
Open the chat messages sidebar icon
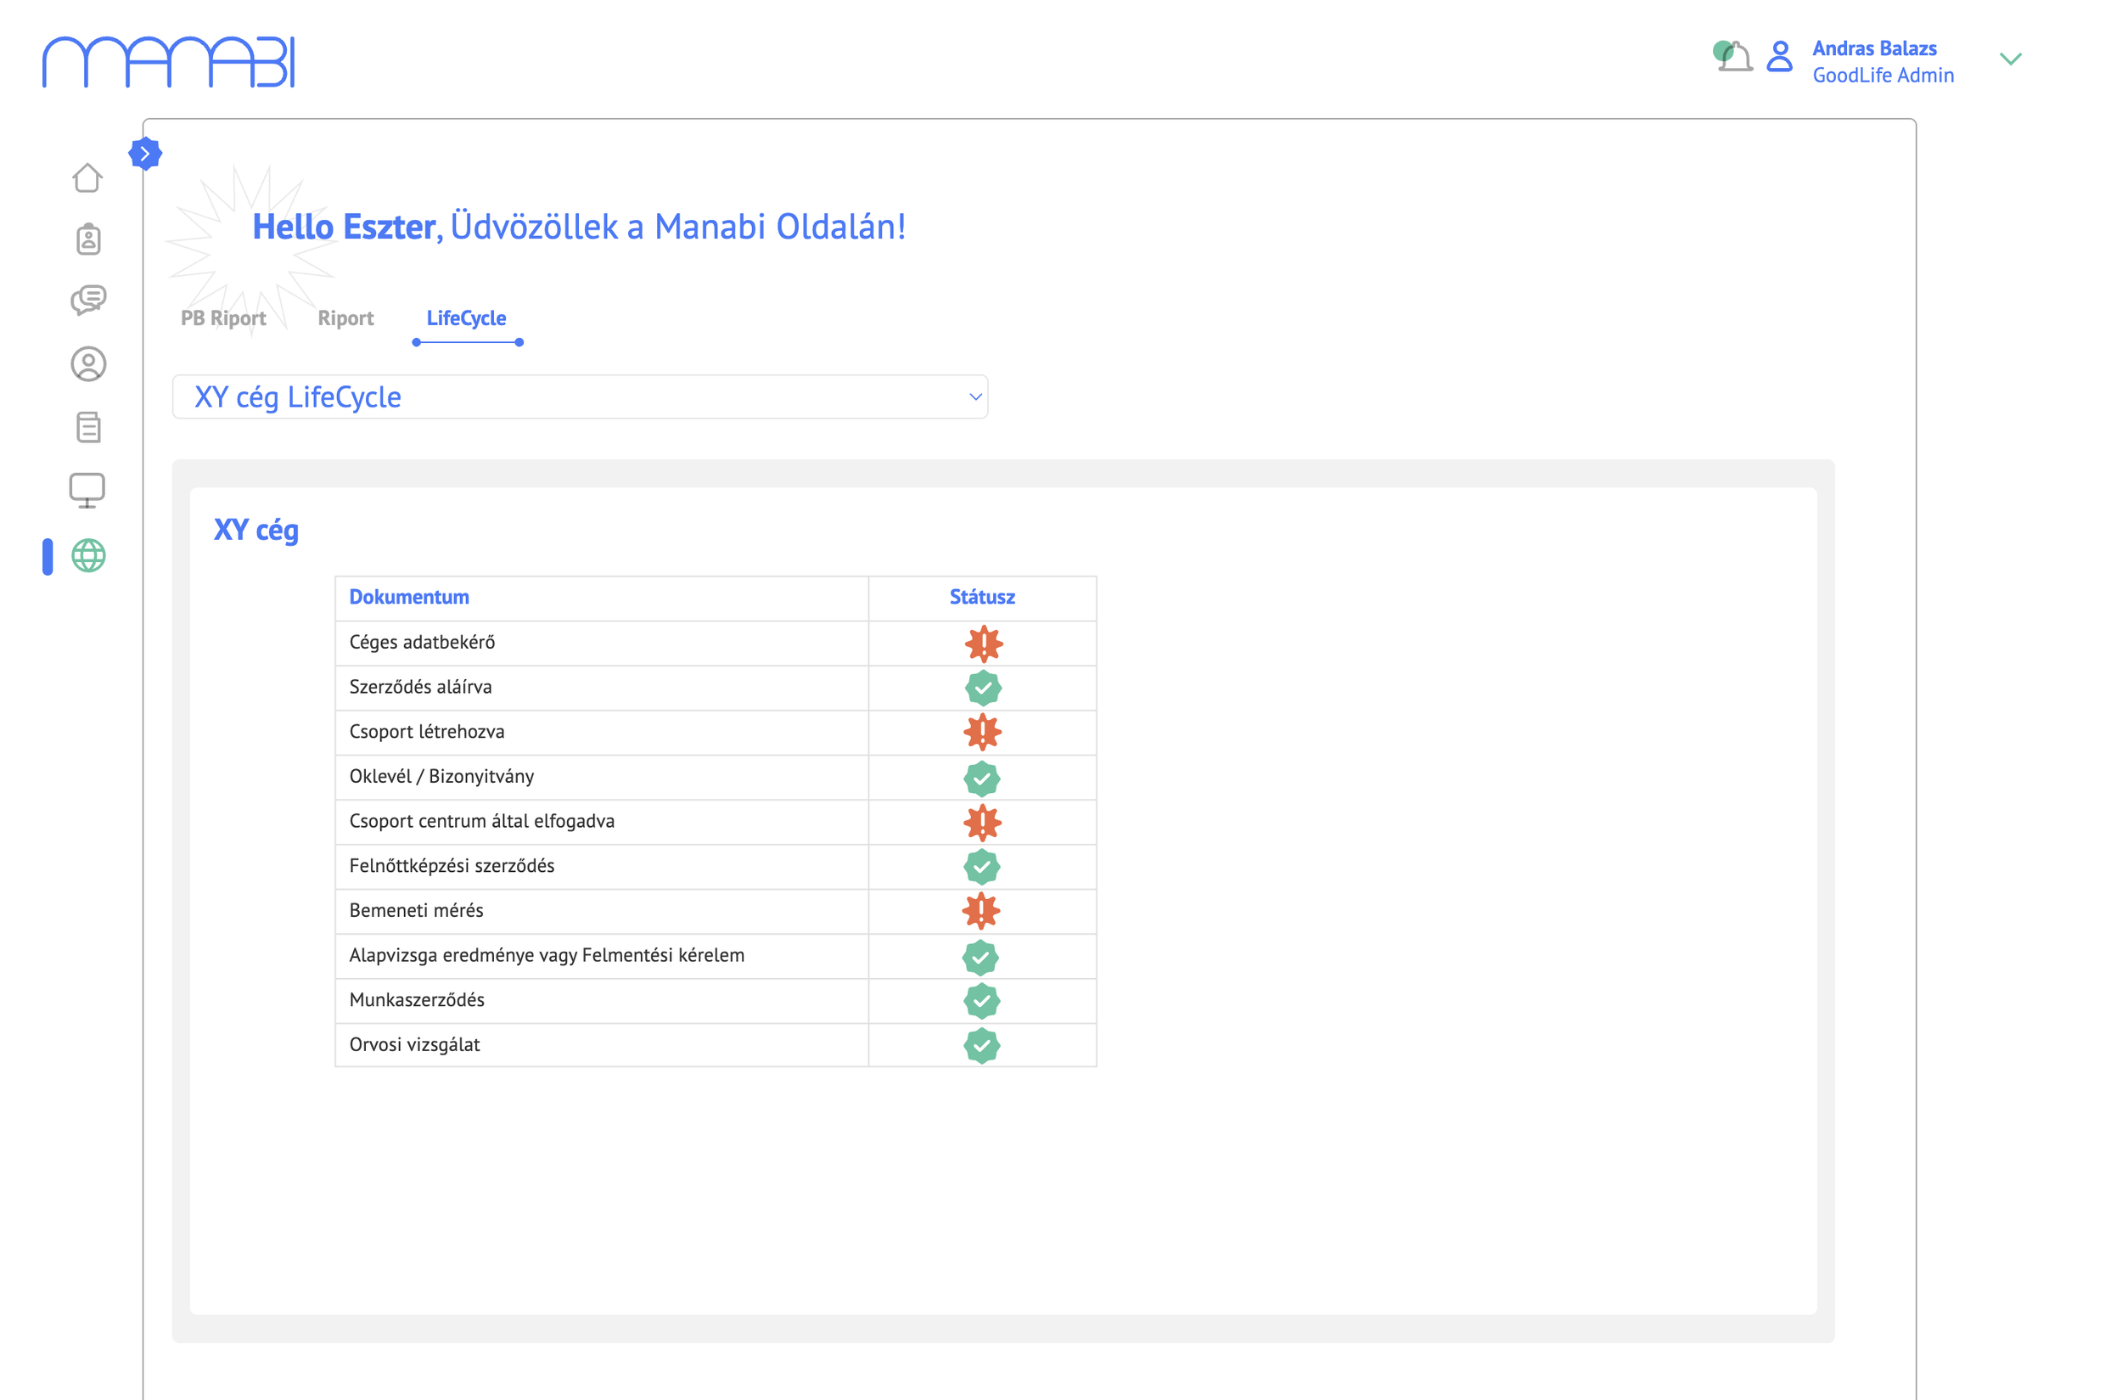point(88,300)
